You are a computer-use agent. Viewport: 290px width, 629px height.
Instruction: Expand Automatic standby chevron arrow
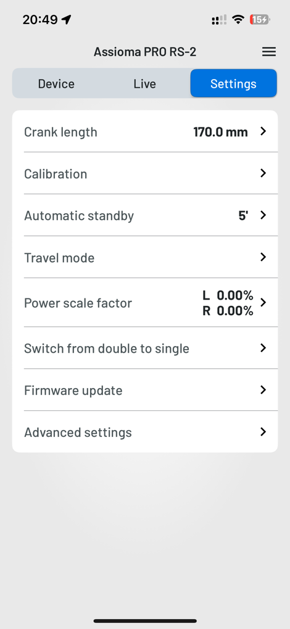tap(263, 215)
